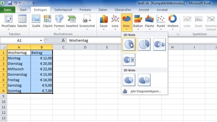
Task: Switch to the Überprüfen tab
Action: tap(123, 10)
